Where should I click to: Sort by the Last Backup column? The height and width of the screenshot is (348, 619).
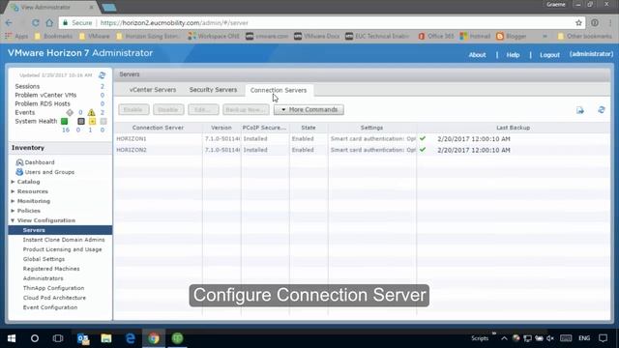(513, 128)
